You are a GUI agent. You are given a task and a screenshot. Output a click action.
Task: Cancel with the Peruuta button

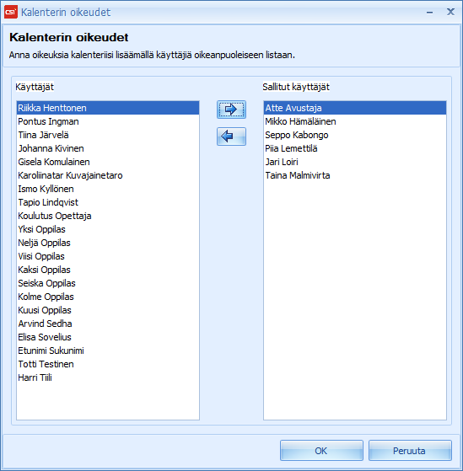click(x=410, y=450)
